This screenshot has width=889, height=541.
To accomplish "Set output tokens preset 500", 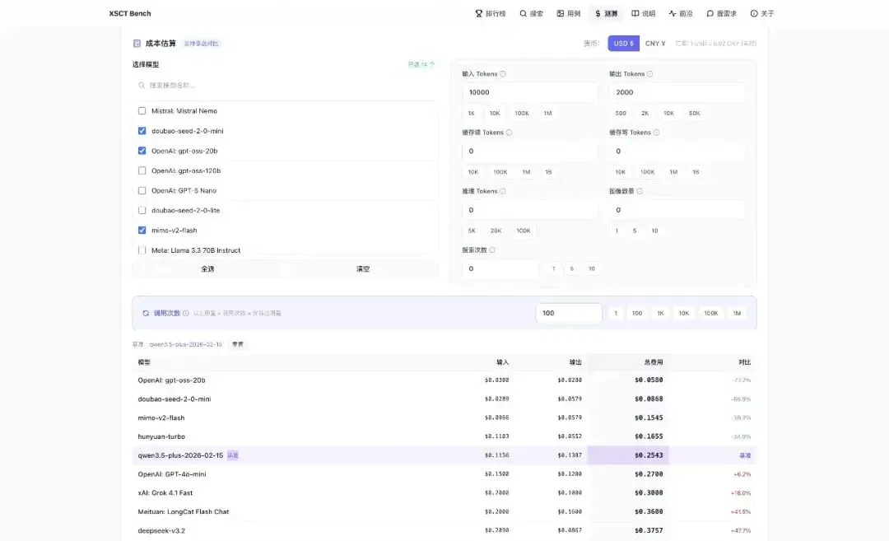I will (x=621, y=114).
